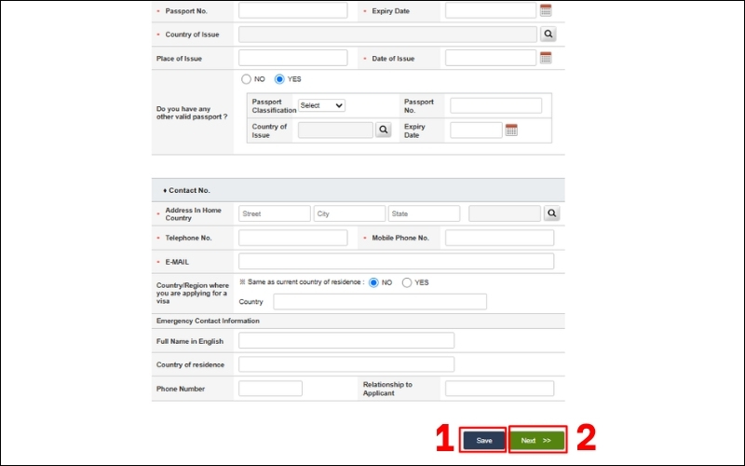The image size is (745, 466).
Task: Click the Relationship to Applicant field
Action: tap(499, 389)
